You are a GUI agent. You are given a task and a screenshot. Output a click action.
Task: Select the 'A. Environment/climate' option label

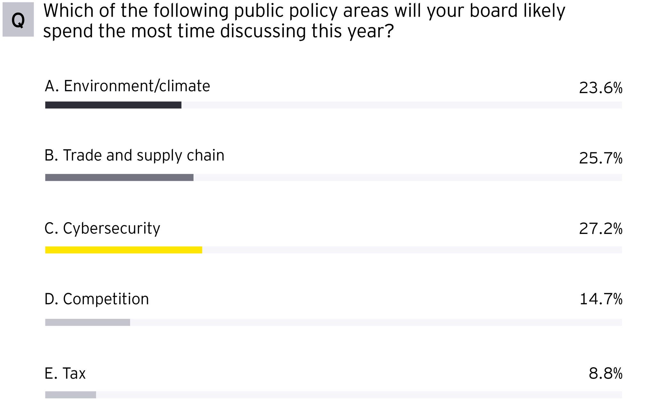click(127, 86)
